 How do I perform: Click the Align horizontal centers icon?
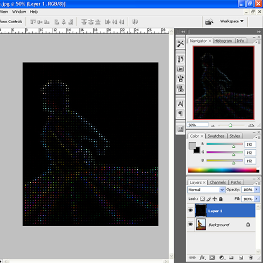click(x=64, y=22)
